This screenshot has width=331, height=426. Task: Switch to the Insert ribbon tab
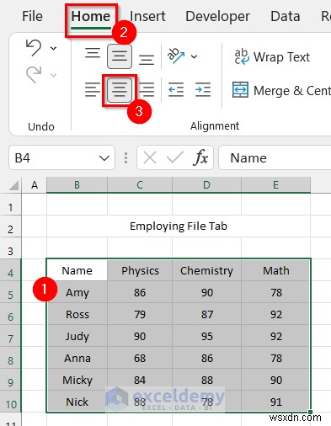[147, 16]
